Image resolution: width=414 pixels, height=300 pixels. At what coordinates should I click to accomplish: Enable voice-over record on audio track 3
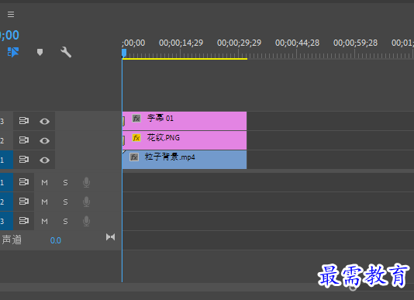pos(86,221)
